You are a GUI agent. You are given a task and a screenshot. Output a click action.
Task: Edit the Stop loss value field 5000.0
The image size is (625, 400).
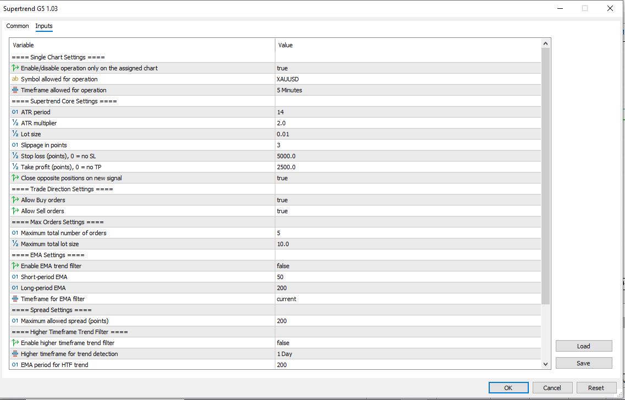coord(407,156)
